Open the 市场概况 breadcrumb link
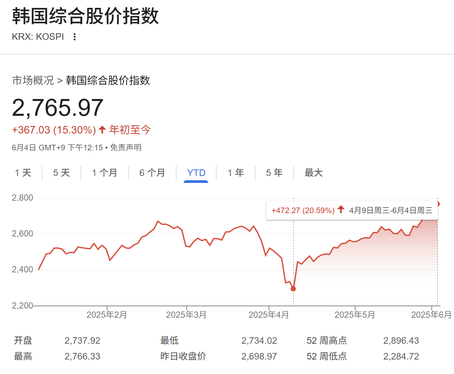This screenshot has width=454, height=374. 33,80
